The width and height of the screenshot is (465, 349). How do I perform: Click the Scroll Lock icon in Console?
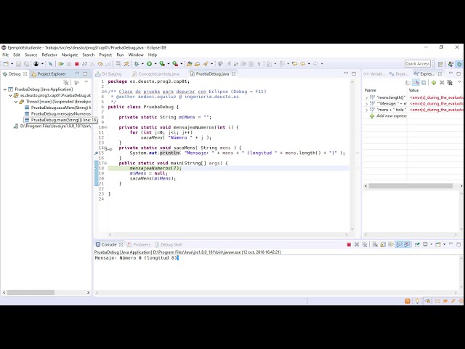(x=383, y=244)
